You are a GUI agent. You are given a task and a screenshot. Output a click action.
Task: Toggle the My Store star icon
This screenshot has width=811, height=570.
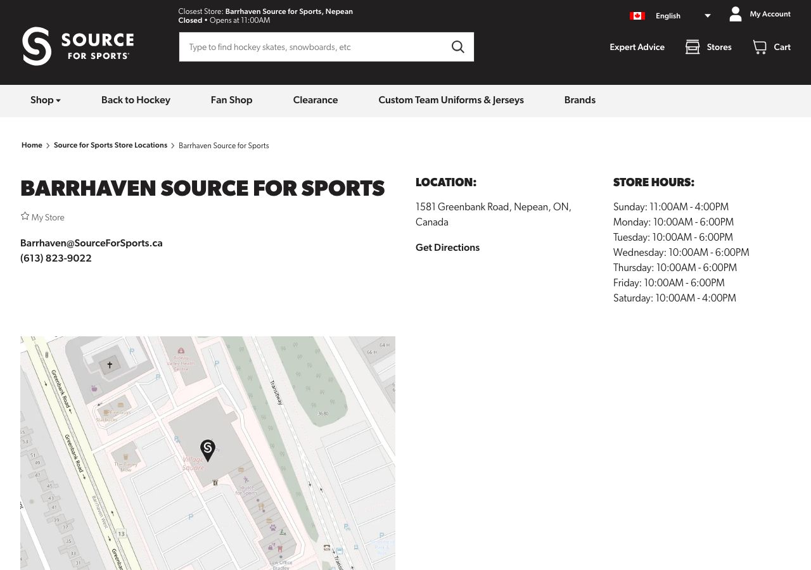(x=25, y=217)
